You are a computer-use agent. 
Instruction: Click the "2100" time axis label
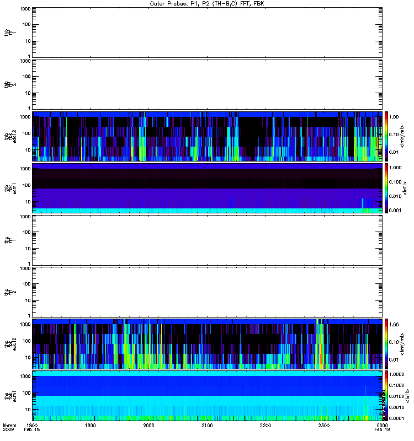pos(207,426)
